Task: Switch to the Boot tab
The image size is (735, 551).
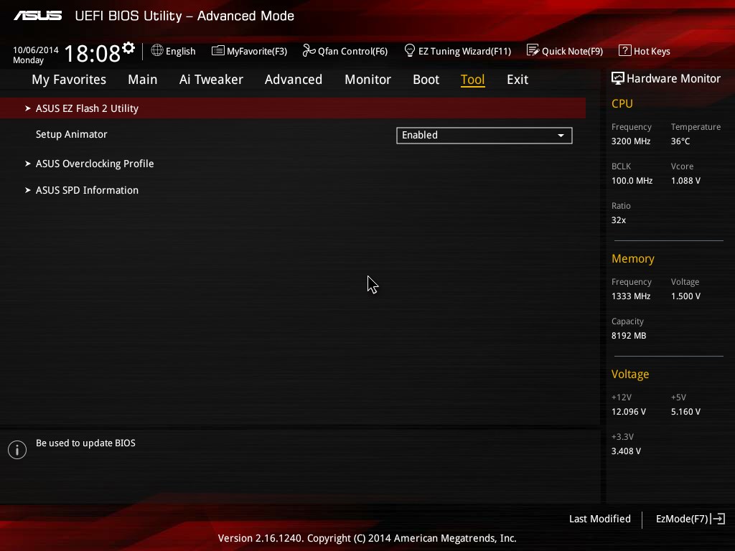Action: point(426,80)
